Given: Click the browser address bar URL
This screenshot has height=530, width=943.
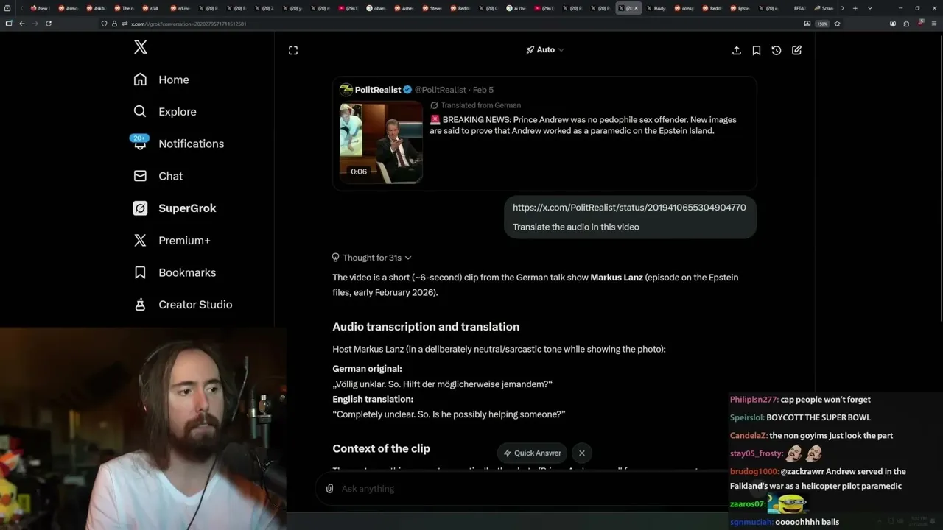Looking at the screenshot, I should click(189, 24).
